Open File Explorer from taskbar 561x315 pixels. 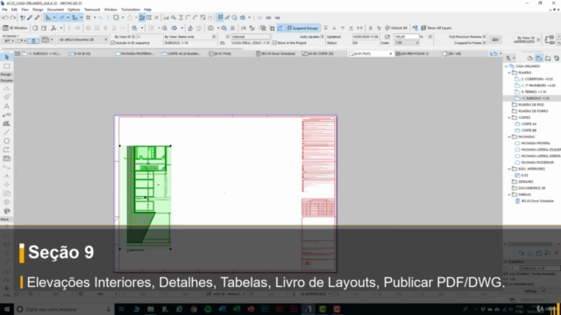(x=150, y=309)
